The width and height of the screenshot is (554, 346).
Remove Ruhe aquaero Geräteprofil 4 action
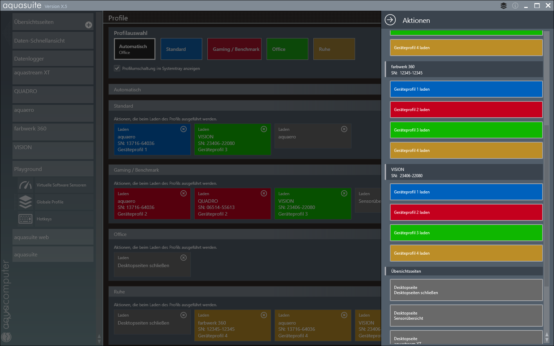[x=344, y=315]
